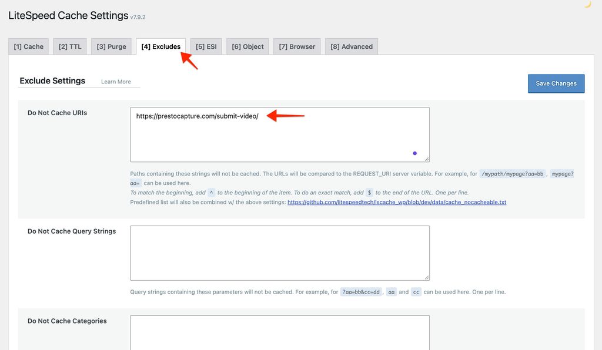This screenshot has height=350, width=602.
Task: Click the purple dot icon in URIs textarea
Action: tap(414, 153)
